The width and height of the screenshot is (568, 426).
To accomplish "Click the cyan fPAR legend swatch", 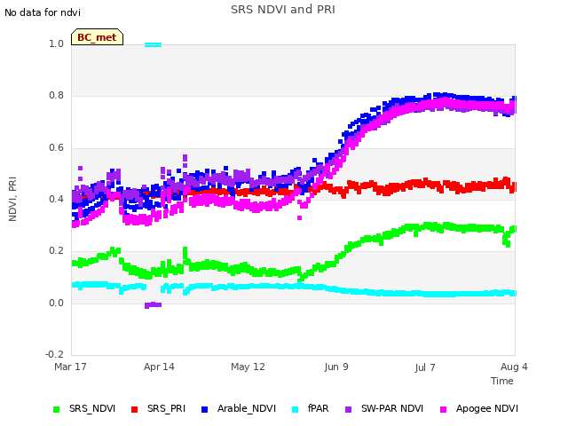I will (x=296, y=409).
